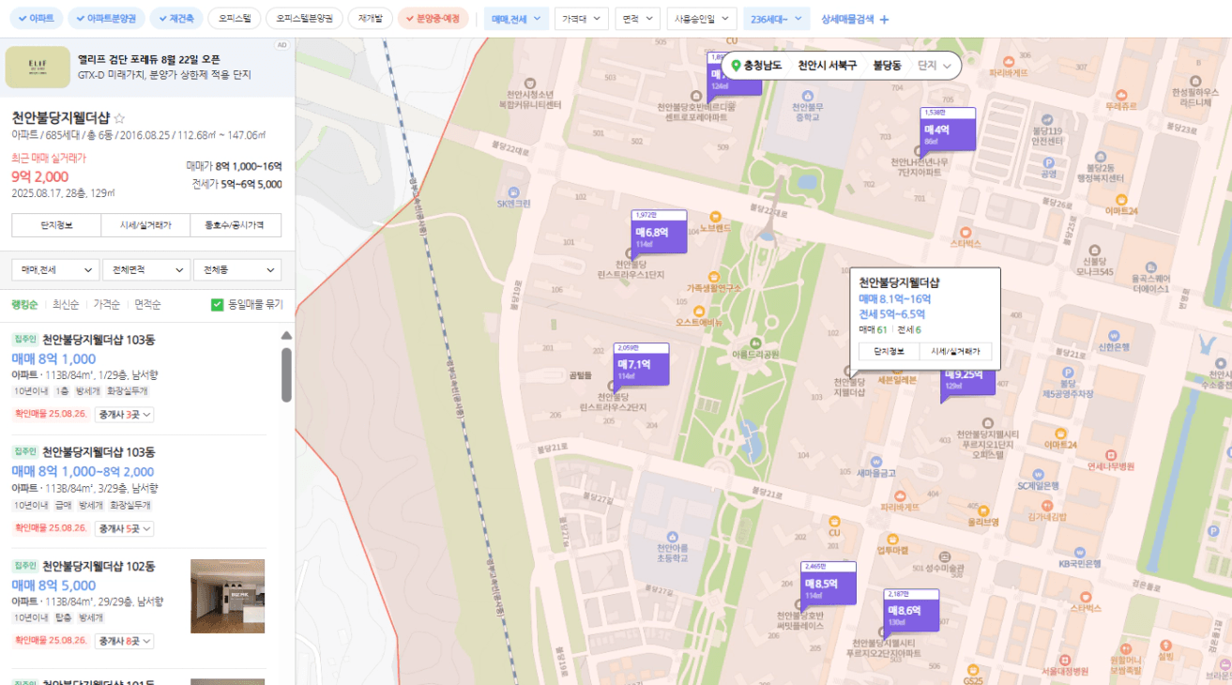Image resolution: width=1232 pixels, height=685 pixels.
Task: Click the SK엔크린 gas station icon
Action: [x=513, y=190]
